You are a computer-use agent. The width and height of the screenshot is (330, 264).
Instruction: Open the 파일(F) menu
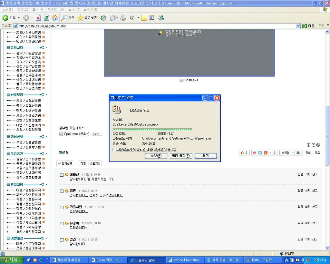click(8, 9)
